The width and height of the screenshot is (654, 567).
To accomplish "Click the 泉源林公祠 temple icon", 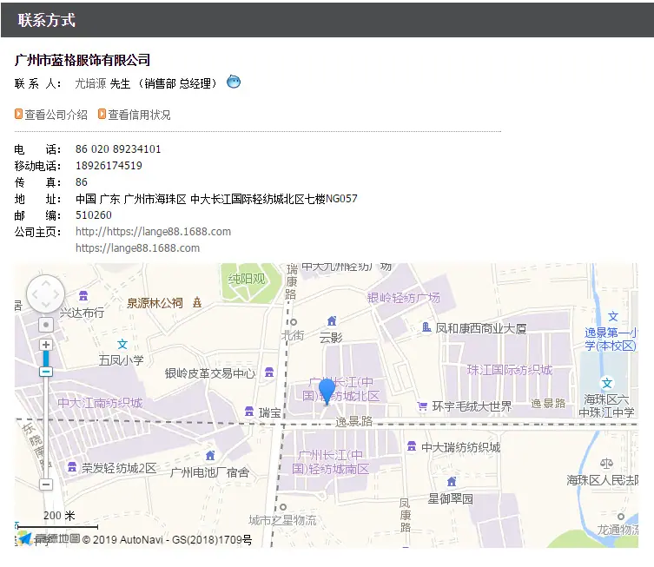I will (197, 303).
